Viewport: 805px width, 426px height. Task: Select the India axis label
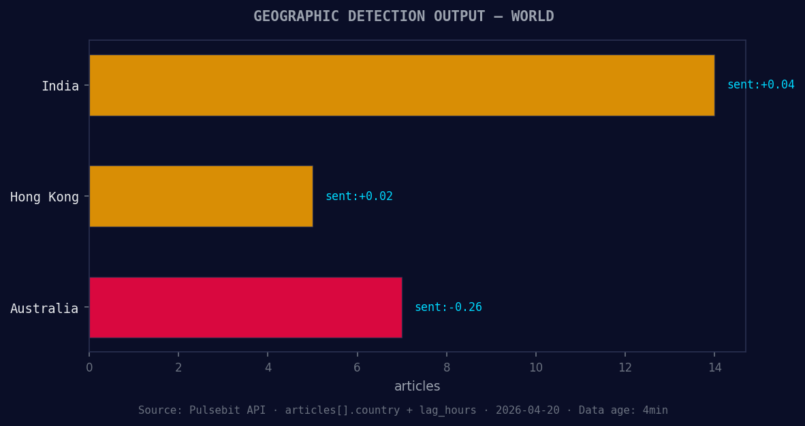[63, 86]
